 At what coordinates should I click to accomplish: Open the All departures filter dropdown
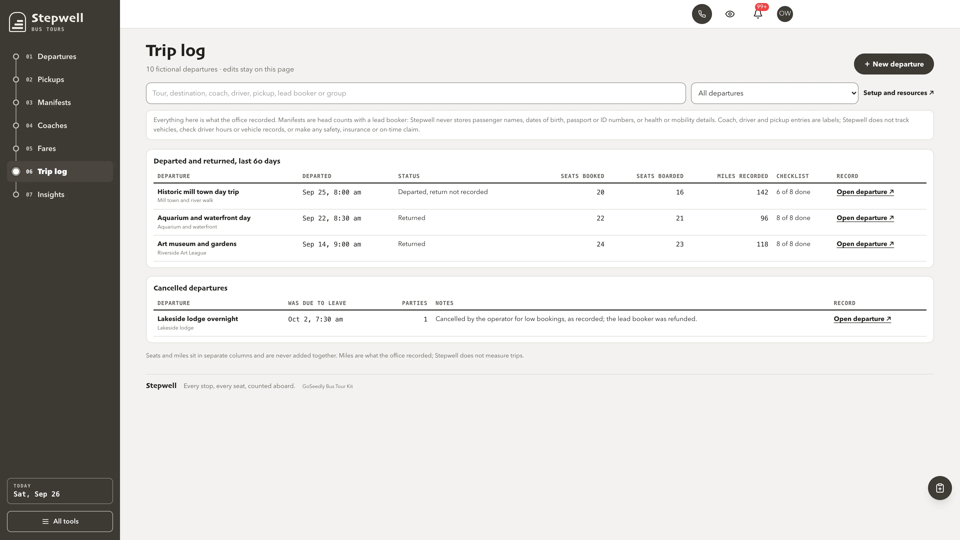click(x=774, y=93)
